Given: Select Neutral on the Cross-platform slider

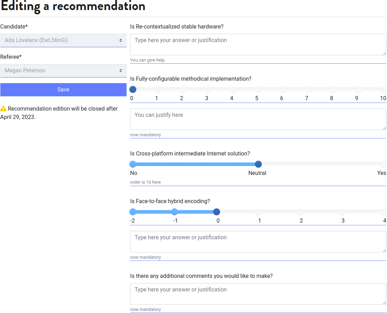Looking at the screenshot, I should point(258,164).
